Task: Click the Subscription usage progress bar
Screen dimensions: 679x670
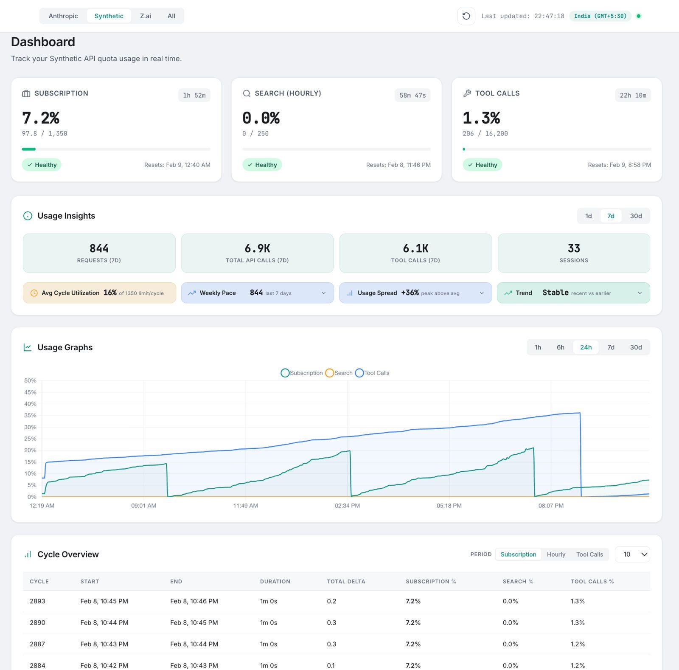Action: pos(116,149)
